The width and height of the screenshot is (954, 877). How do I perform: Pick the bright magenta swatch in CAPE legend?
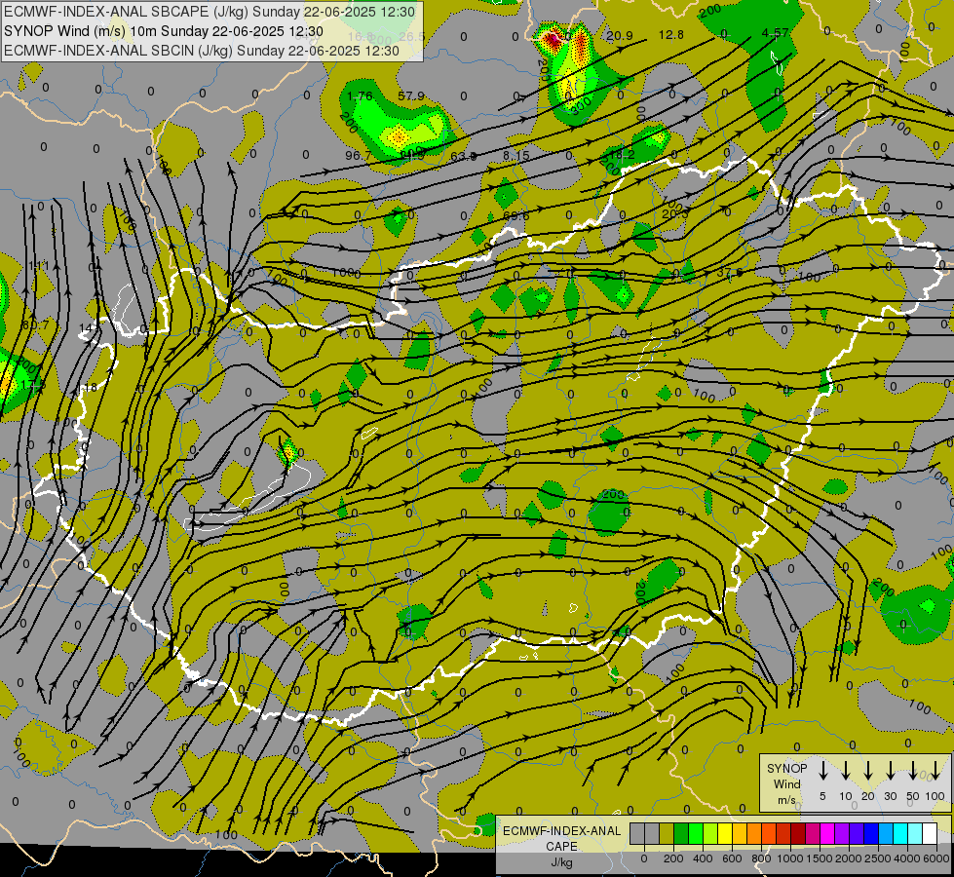click(828, 834)
